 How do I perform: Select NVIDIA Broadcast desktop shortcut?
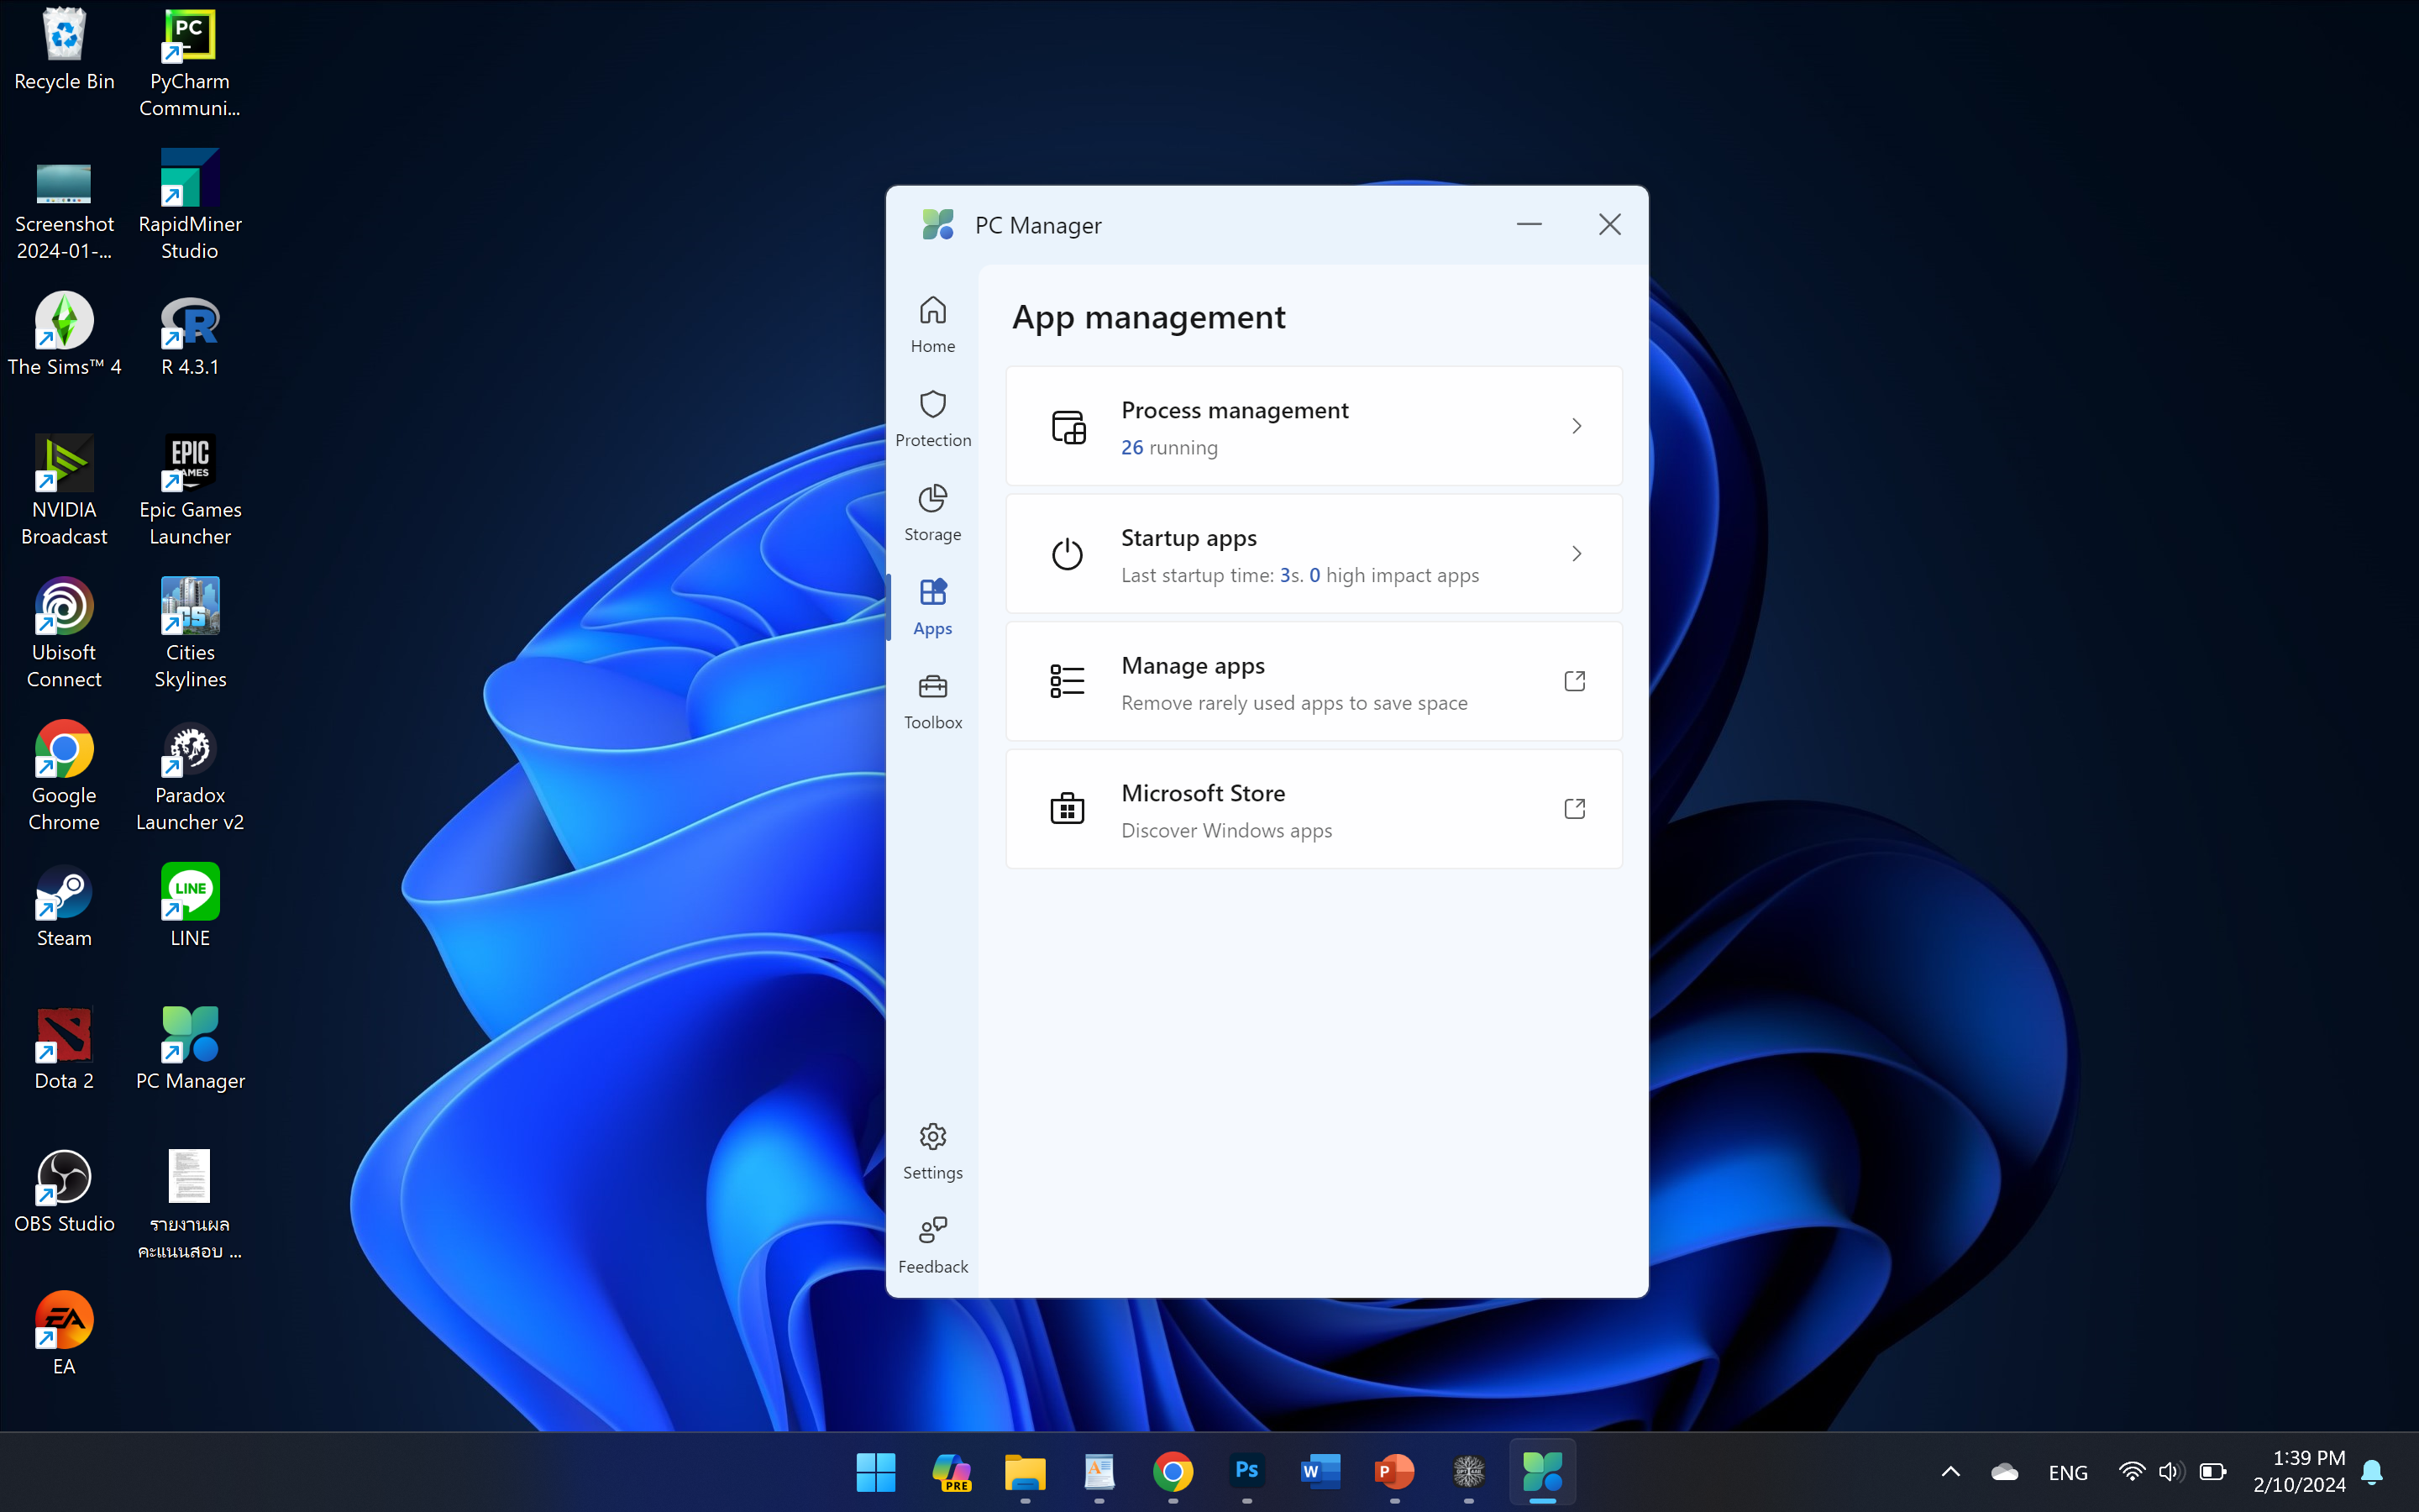click(x=64, y=492)
